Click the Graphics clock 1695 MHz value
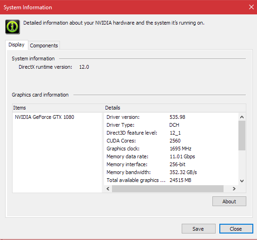Viewport: 257px width, 240px height. 180,149
